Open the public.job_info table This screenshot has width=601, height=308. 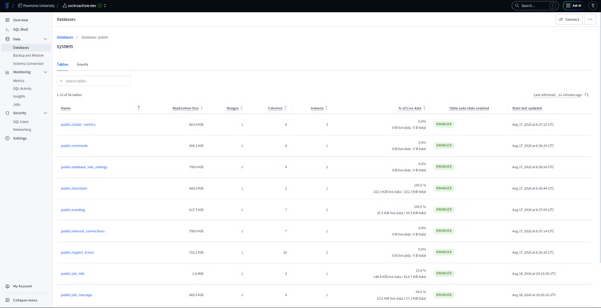point(73,274)
